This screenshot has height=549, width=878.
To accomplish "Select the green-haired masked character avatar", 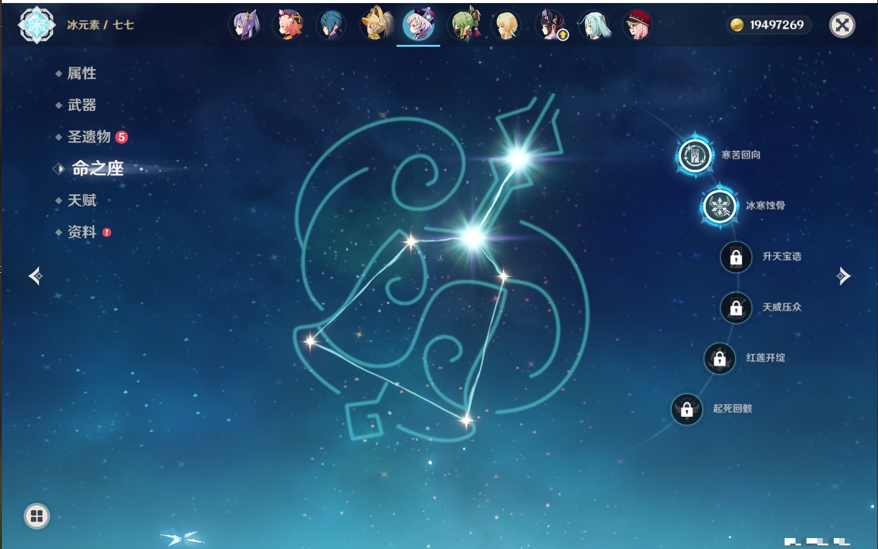I will [x=464, y=25].
